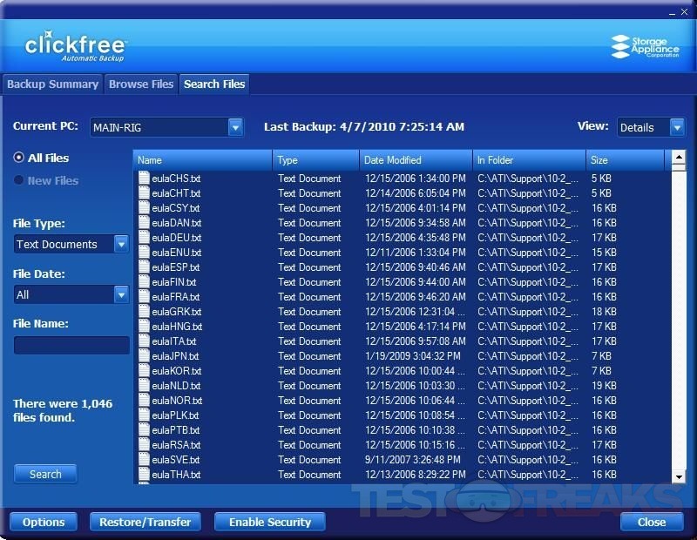Open the Browse Files tab
697x540 pixels.
pos(141,84)
